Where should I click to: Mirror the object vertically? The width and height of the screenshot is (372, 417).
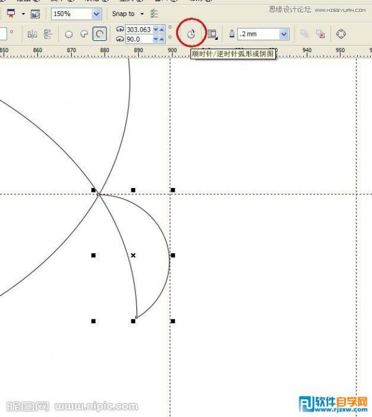point(47,34)
